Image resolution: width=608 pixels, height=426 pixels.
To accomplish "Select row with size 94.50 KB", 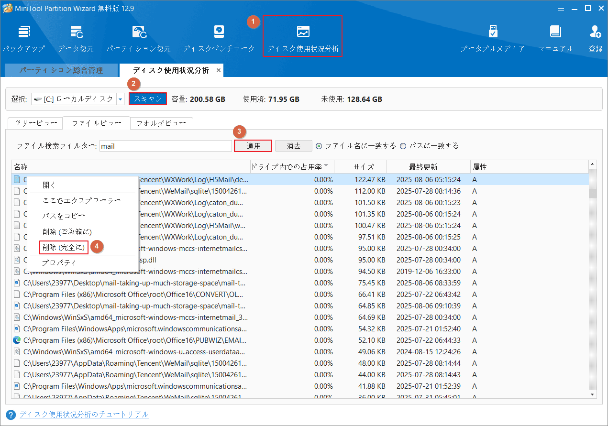I will (x=300, y=272).
